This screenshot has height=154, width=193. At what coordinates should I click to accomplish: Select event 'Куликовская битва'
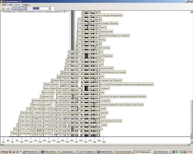coord(64,96)
